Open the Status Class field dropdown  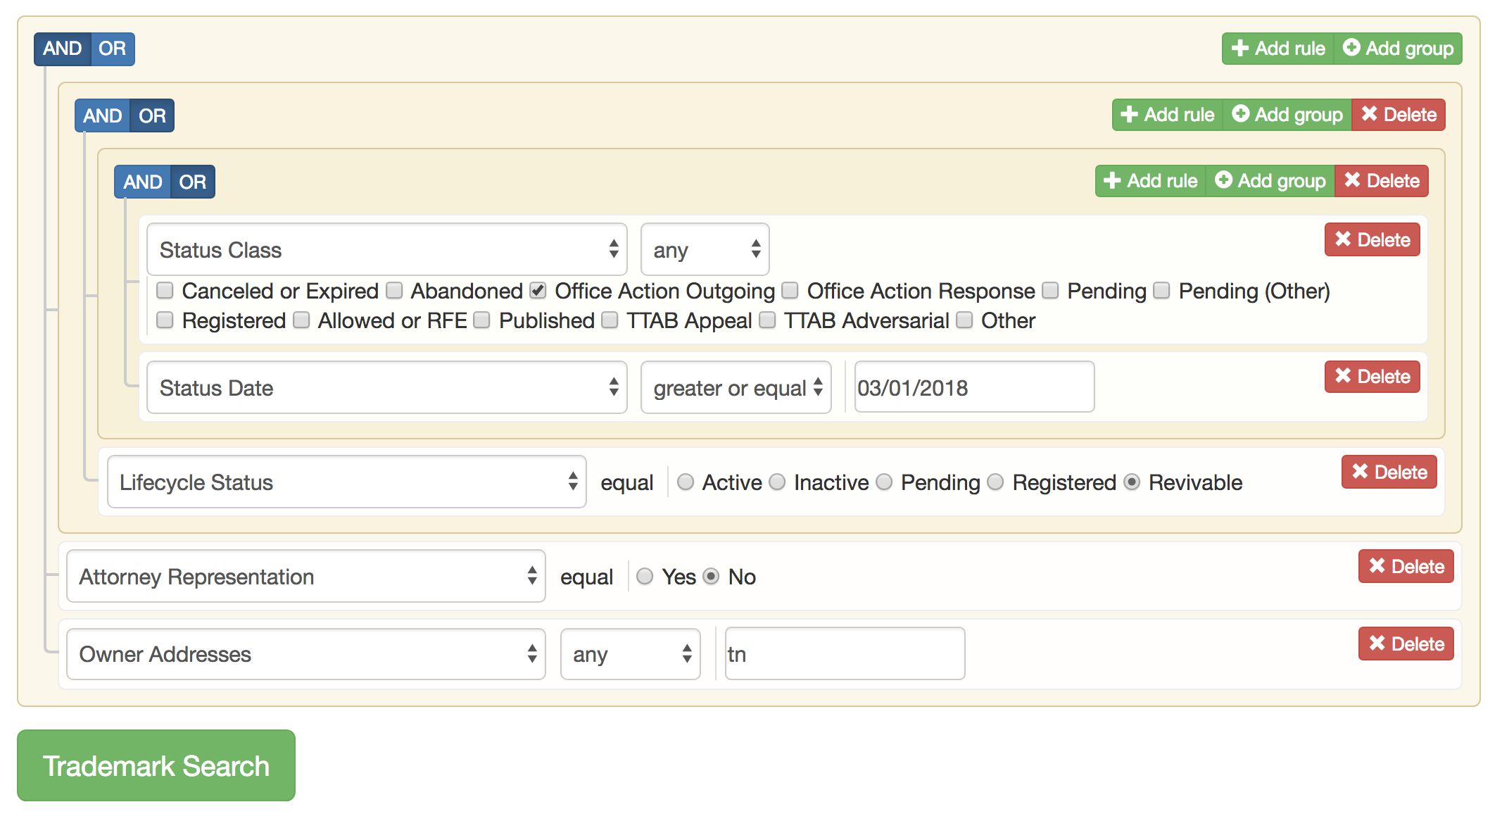(386, 249)
